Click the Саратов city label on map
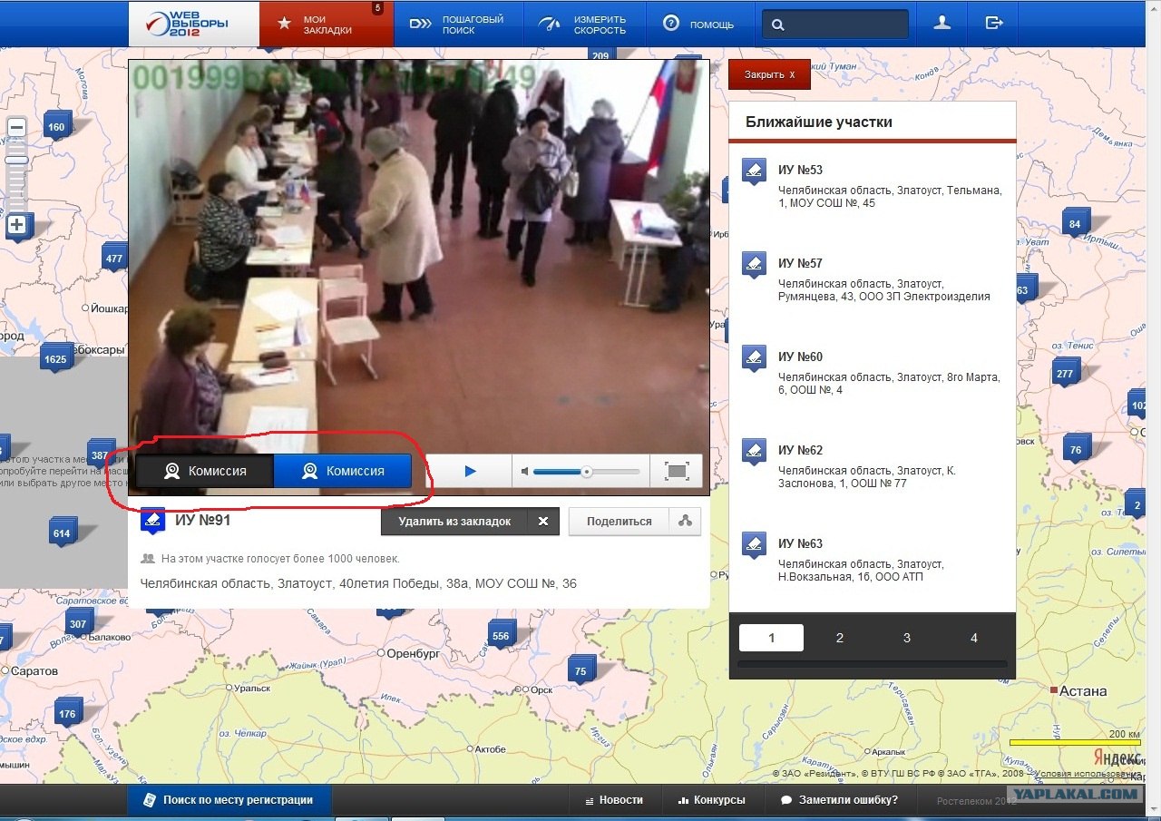The height and width of the screenshot is (821, 1161). click(34, 671)
